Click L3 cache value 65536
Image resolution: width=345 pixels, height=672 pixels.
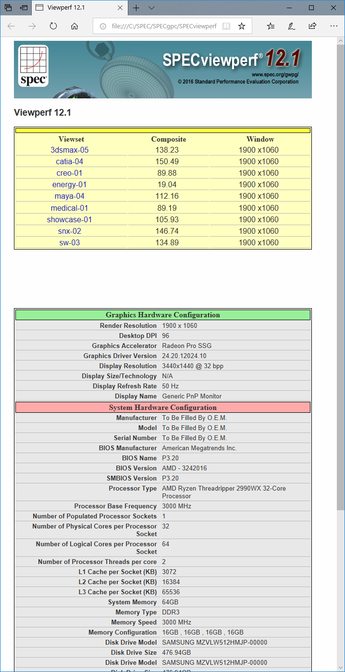click(172, 592)
